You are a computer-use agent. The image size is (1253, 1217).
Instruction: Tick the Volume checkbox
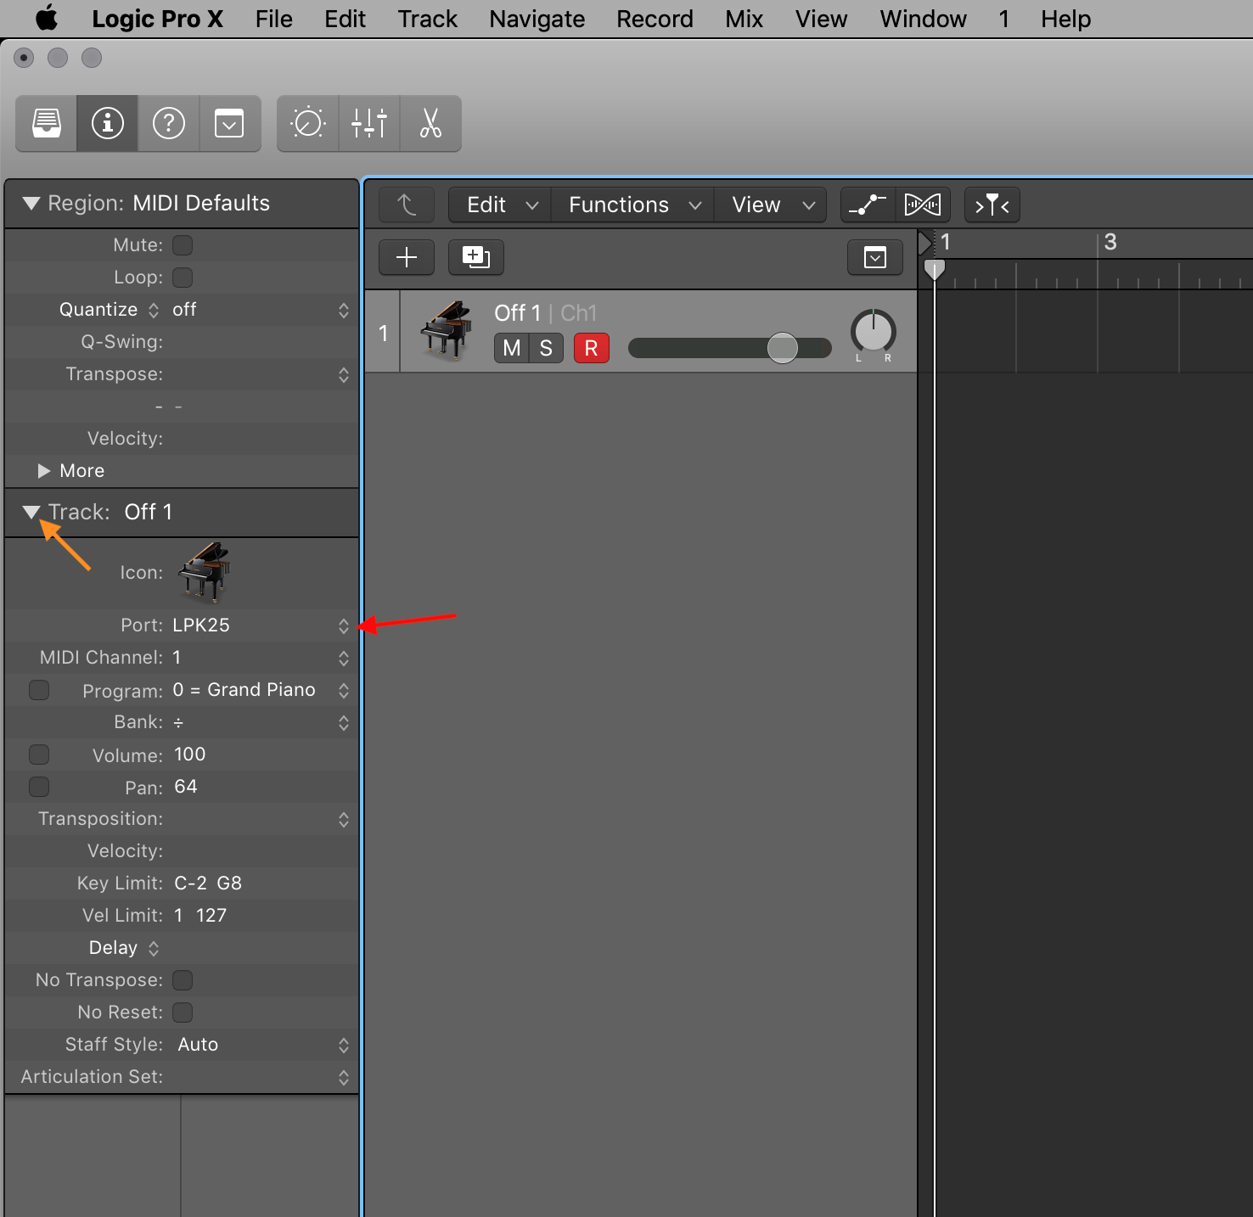coord(39,754)
